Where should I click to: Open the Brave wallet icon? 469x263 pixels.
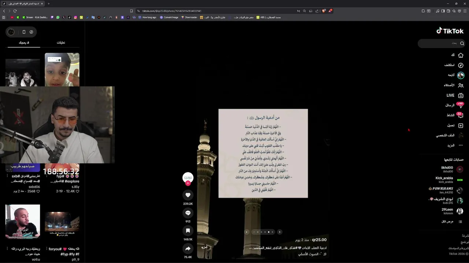[448, 11]
